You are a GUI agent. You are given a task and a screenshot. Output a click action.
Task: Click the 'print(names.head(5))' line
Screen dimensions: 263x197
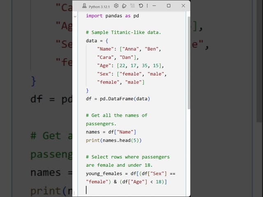[114, 140]
